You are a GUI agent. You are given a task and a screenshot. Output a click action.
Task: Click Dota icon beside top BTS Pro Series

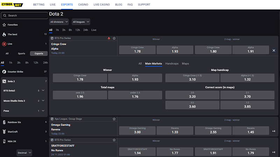[52, 38]
